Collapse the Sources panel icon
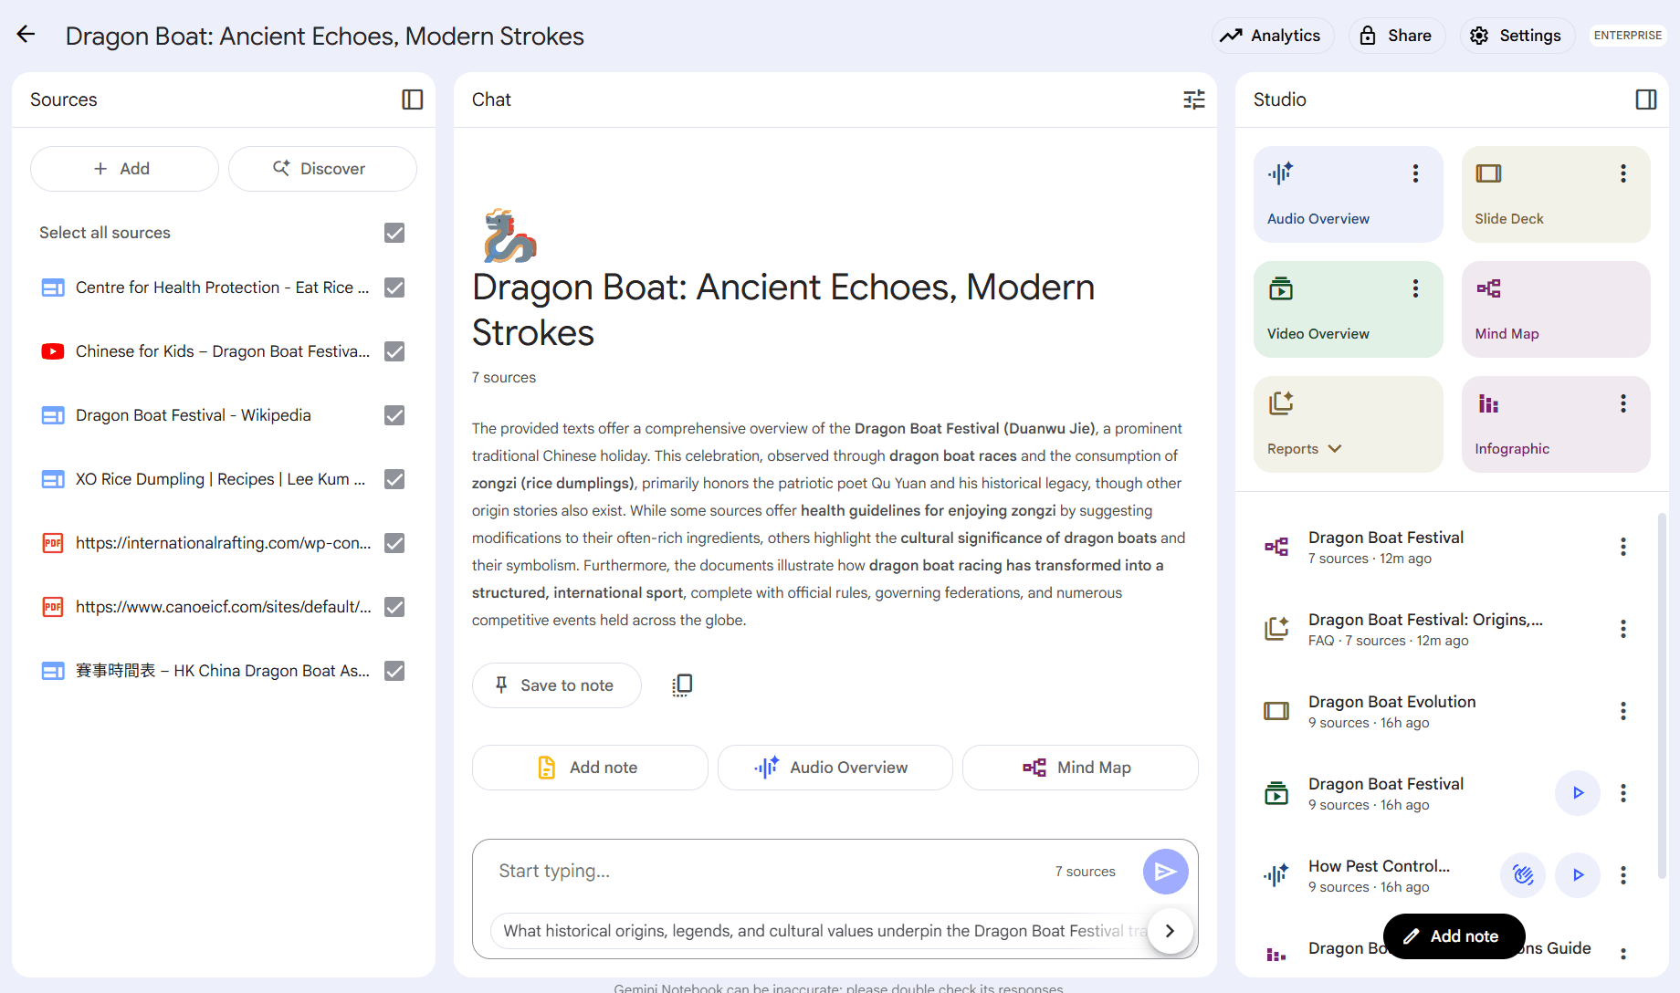 tap(413, 99)
